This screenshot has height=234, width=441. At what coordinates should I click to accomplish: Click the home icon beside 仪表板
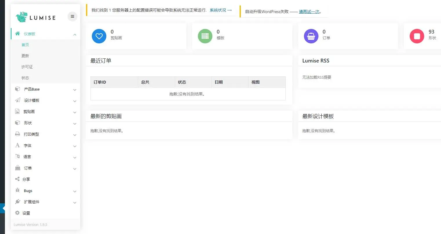tap(17, 34)
